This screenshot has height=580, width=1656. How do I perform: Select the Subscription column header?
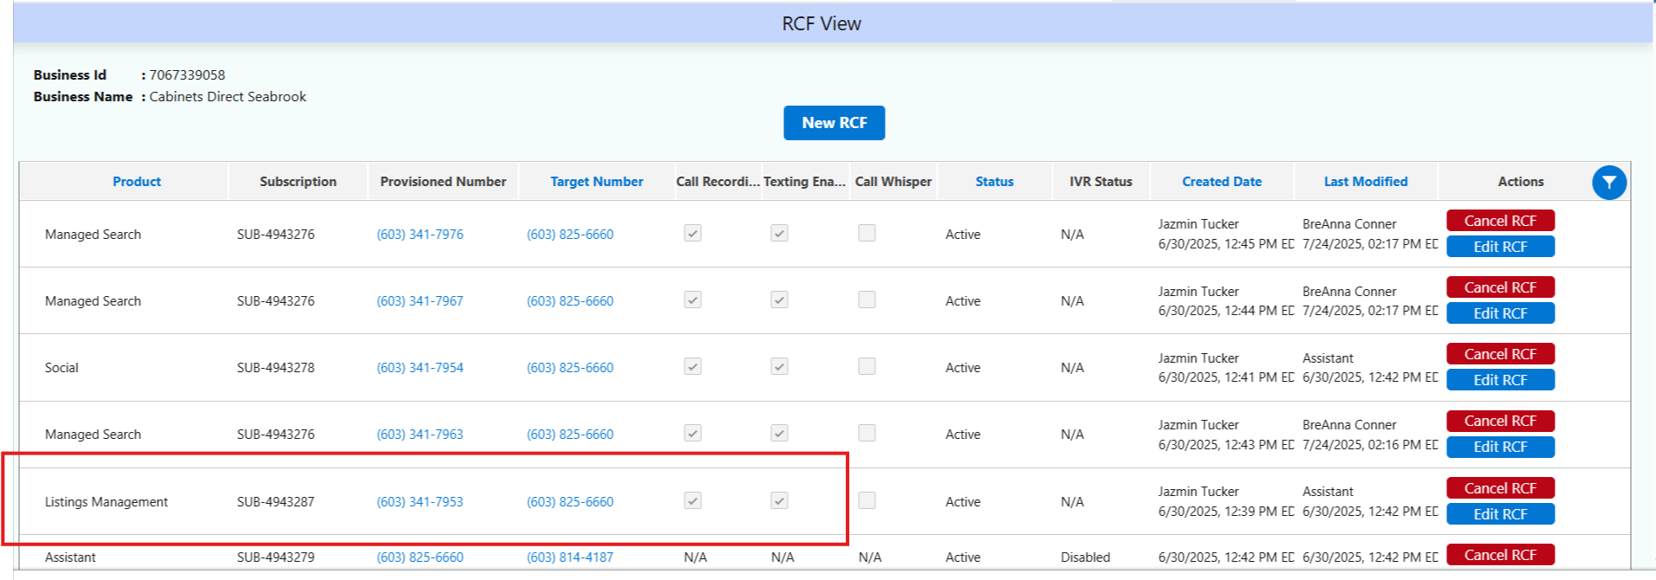pos(298,182)
